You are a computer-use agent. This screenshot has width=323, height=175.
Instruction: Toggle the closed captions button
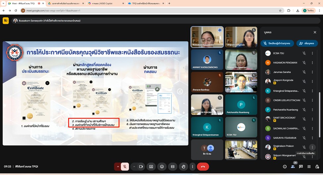[172, 167]
